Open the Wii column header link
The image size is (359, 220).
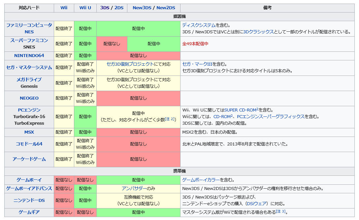pyautogui.click(x=64, y=8)
